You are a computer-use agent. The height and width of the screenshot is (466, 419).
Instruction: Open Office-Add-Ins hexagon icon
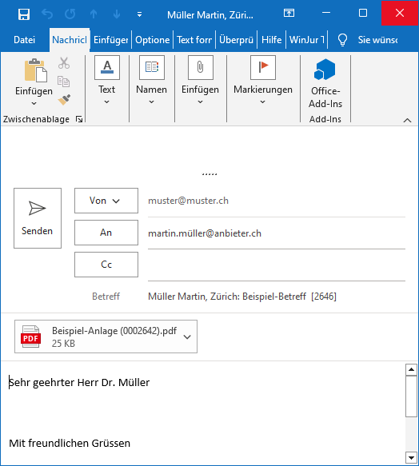(x=325, y=70)
